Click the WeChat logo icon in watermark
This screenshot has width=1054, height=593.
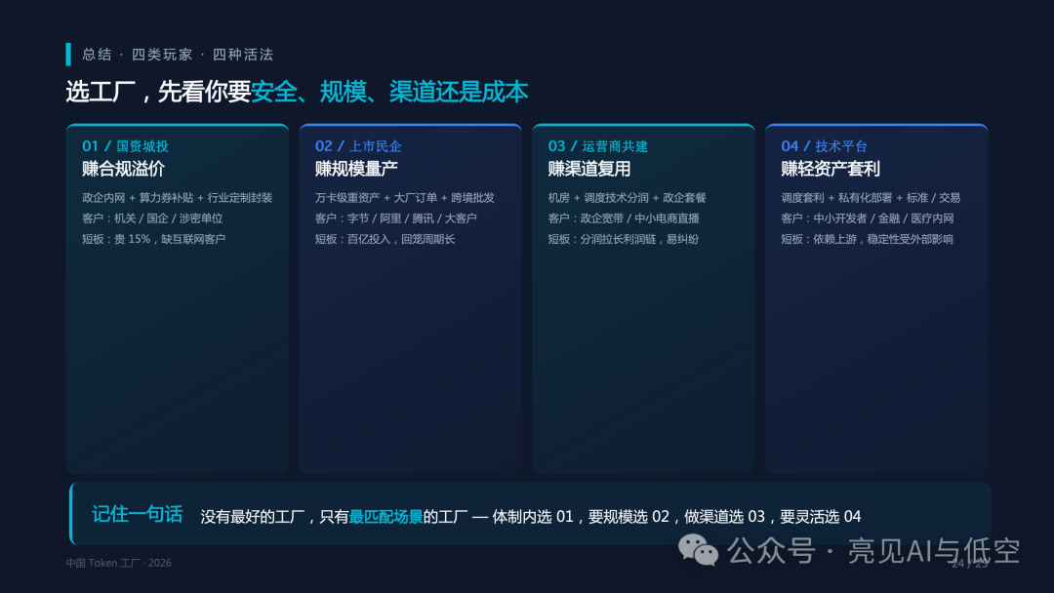(x=698, y=551)
